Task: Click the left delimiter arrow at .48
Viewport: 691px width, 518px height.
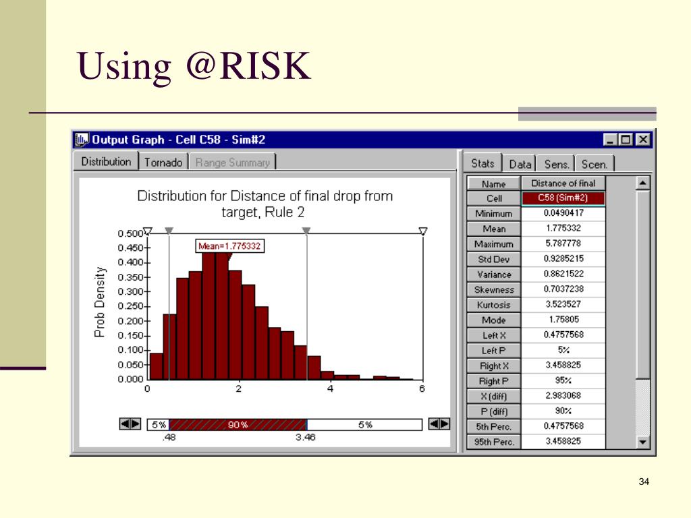Action: 125,424
